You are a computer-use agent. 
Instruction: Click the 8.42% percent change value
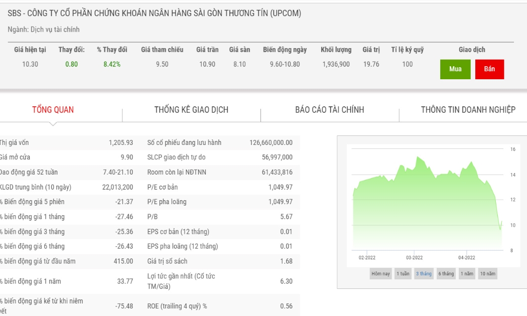point(112,64)
